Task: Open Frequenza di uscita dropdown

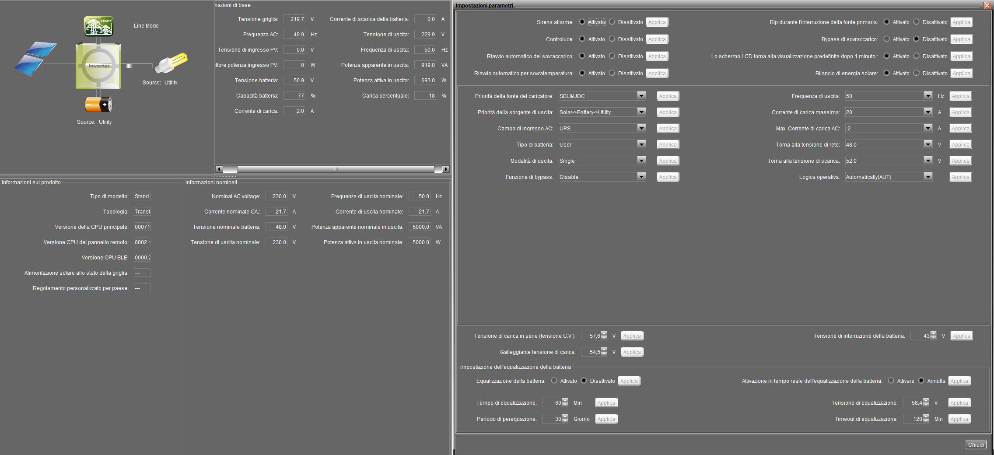Action: pos(928,96)
